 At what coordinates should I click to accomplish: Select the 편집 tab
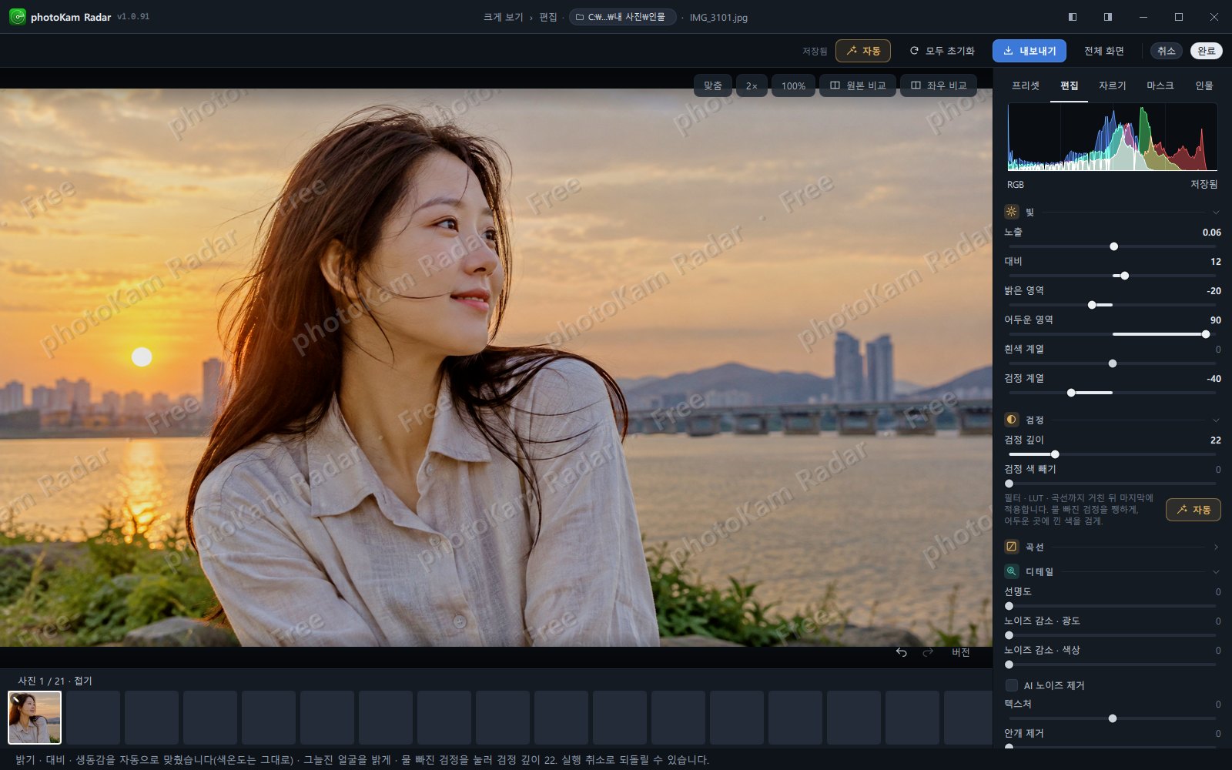(1069, 85)
